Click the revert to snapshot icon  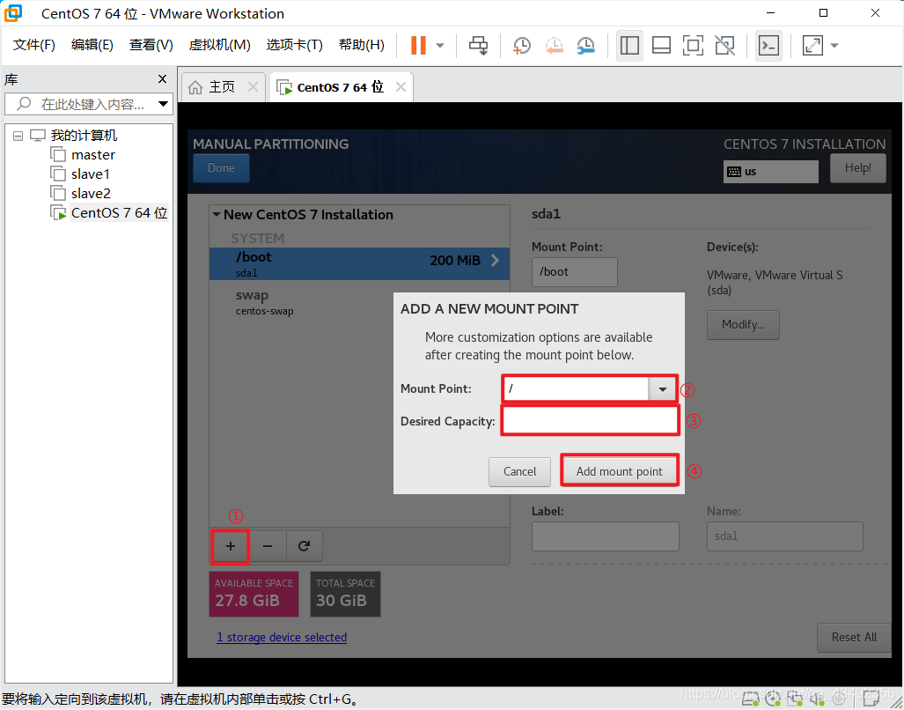pos(554,45)
